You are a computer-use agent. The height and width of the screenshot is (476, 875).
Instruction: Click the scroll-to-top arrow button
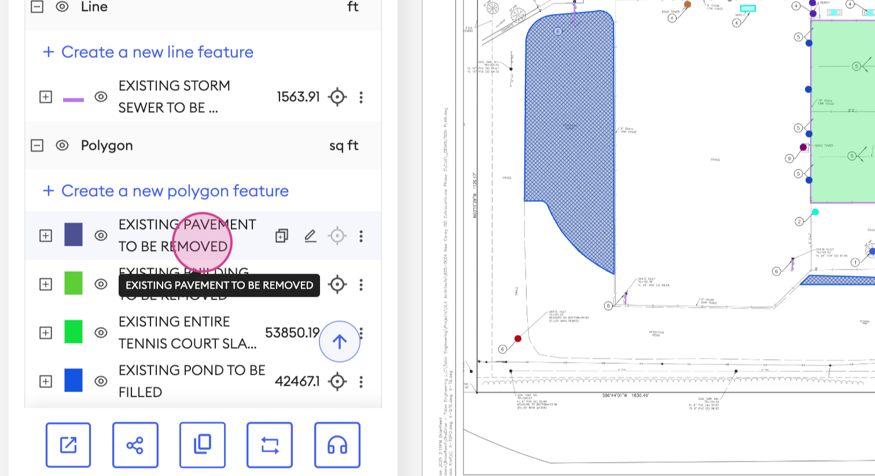click(x=340, y=341)
